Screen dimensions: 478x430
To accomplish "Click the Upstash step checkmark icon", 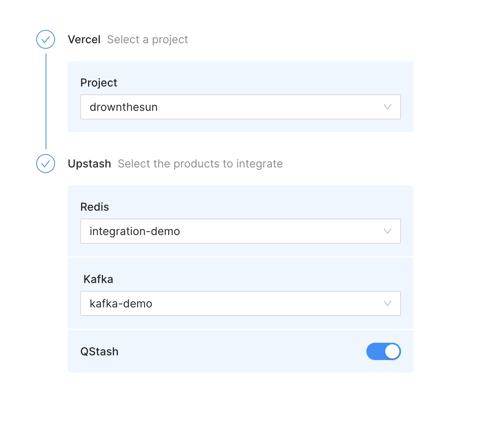I will (x=46, y=164).
